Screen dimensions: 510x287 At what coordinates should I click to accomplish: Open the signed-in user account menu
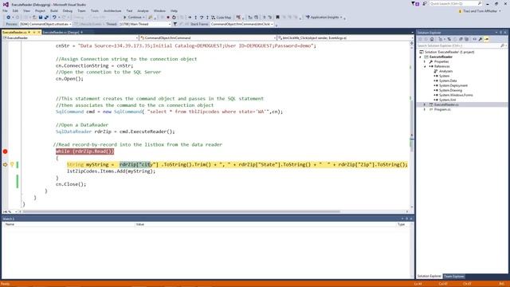point(480,11)
